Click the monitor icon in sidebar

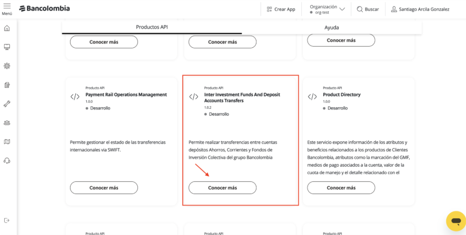(x=7, y=47)
